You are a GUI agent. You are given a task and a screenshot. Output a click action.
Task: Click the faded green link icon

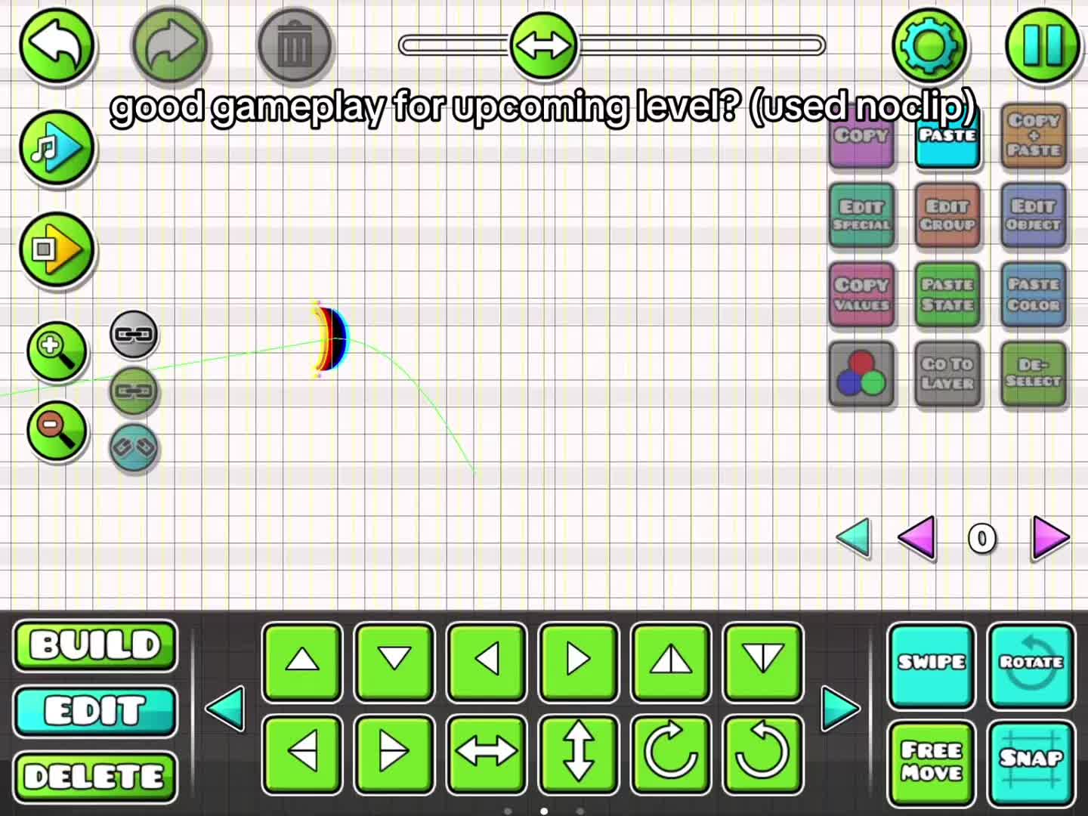134,391
